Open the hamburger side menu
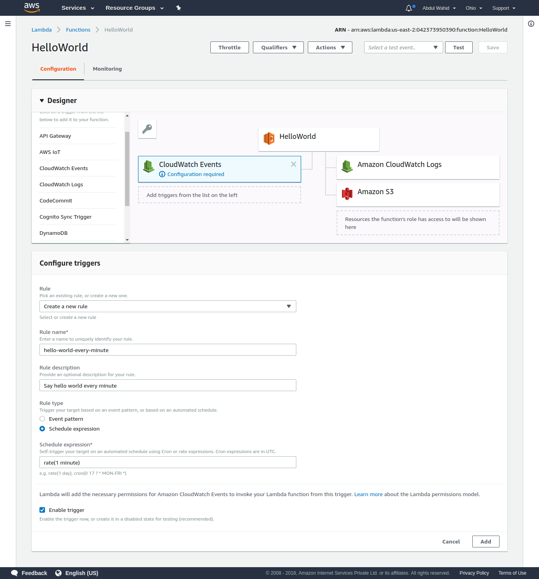The height and width of the screenshot is (579, 539). (x=8, y=24)
